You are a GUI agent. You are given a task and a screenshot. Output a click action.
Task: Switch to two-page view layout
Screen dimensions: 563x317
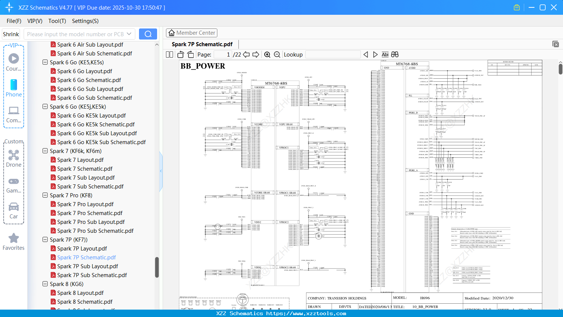point(169,54)
